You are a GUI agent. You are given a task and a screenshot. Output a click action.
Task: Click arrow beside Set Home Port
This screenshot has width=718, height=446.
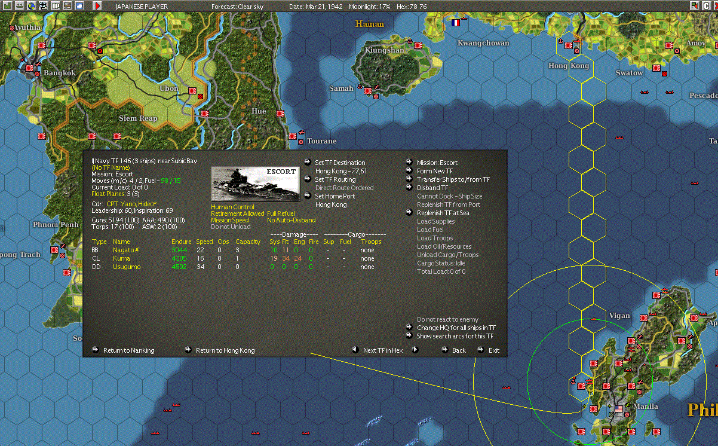click(x=308, y=195)
